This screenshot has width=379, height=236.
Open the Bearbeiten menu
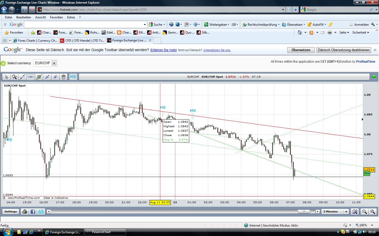(24, 17)
